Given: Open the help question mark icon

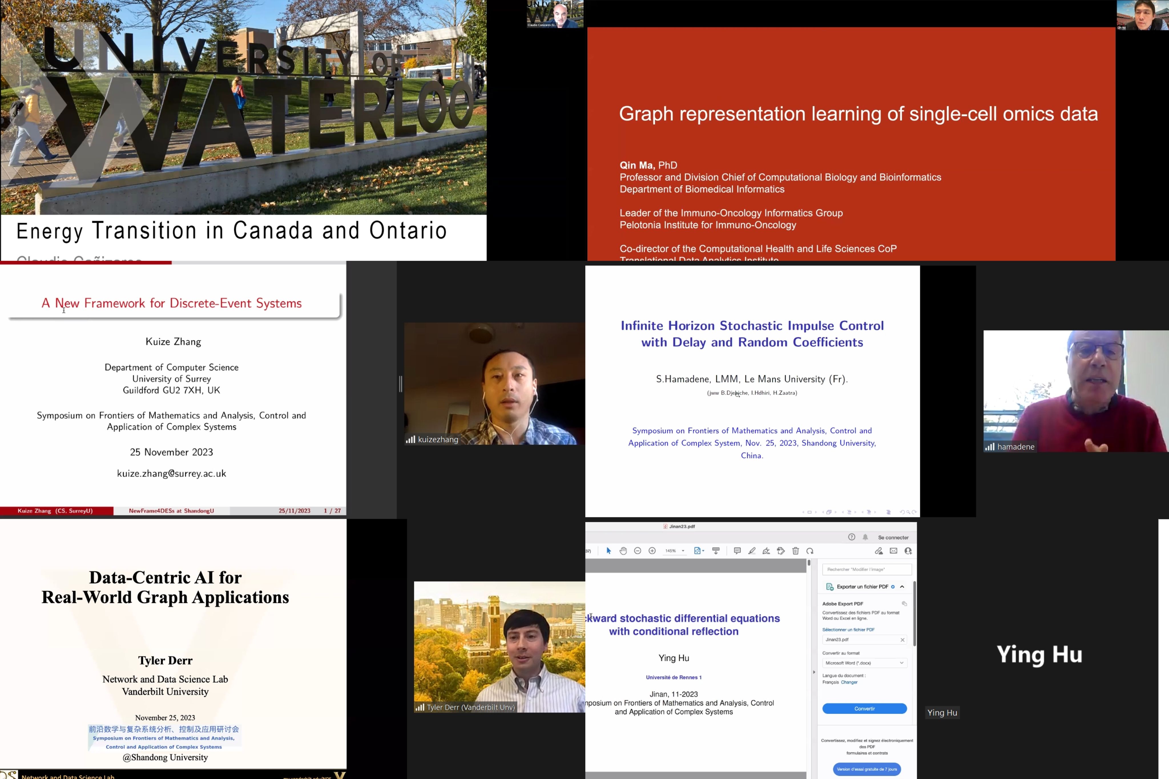Looking at the screenshot, I should tap(852, 537).
